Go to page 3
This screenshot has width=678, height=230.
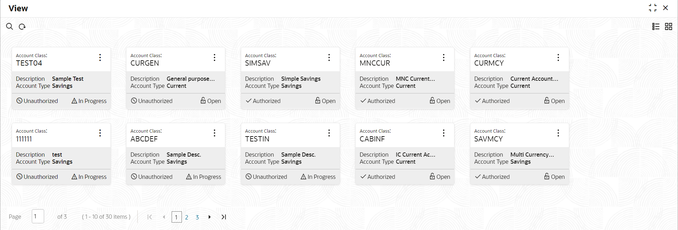(x=197, y=217)
